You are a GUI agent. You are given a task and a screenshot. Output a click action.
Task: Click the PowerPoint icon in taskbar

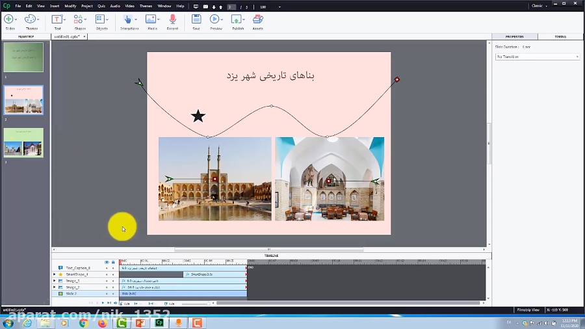(x=140, y=322)
